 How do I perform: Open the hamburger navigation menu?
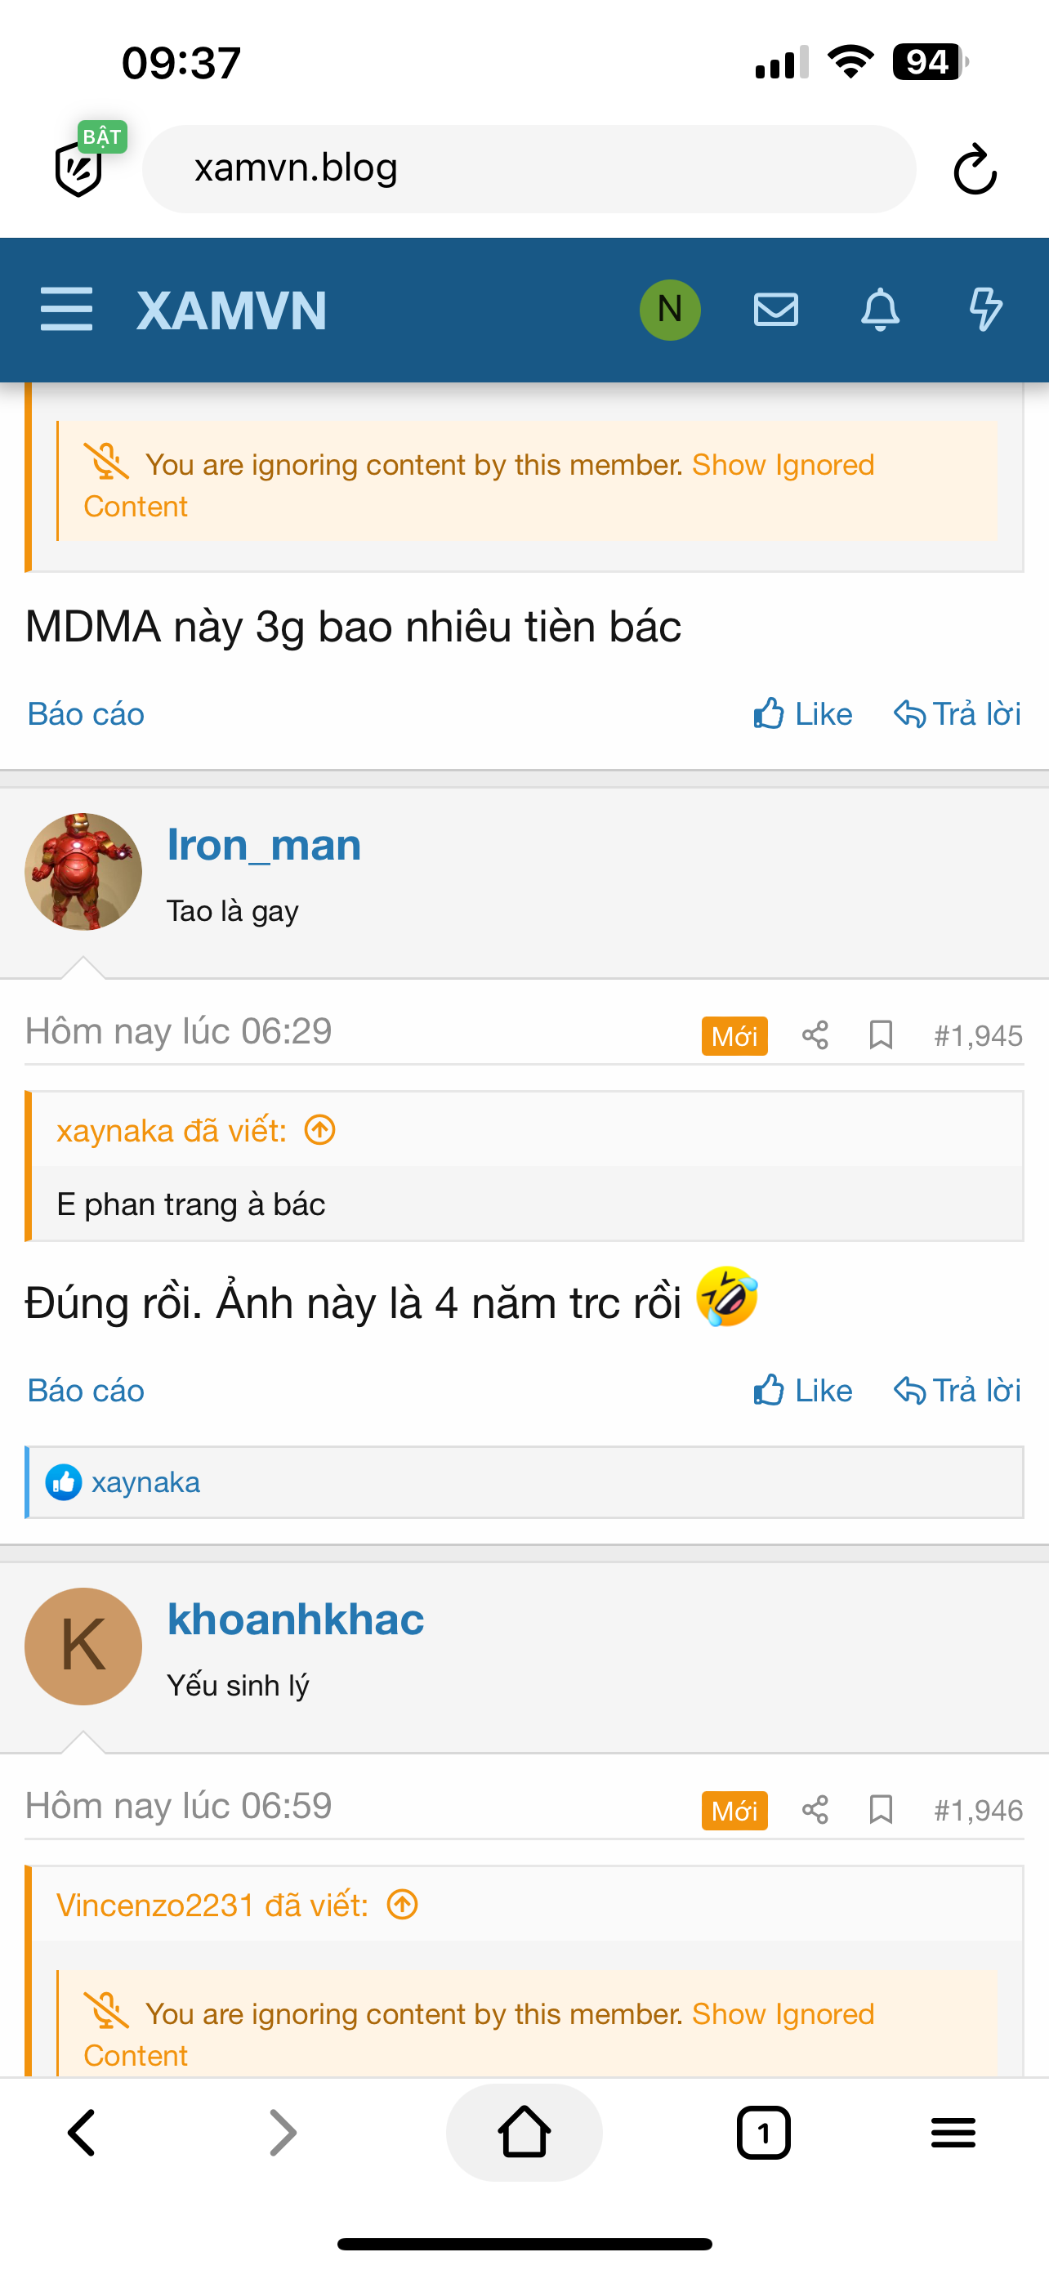(x=66, y=310)
